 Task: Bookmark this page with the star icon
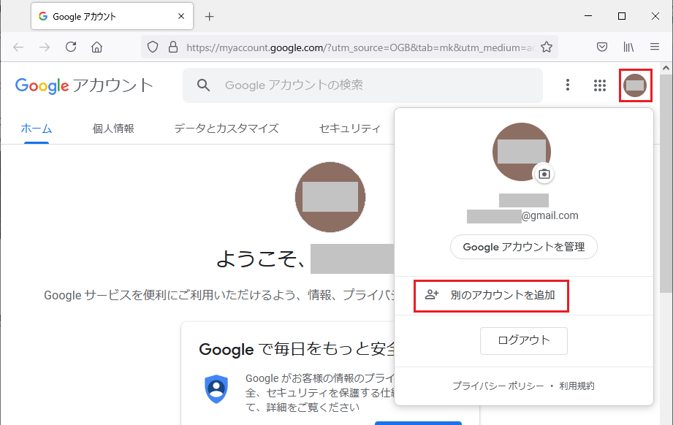click(546, 47)
